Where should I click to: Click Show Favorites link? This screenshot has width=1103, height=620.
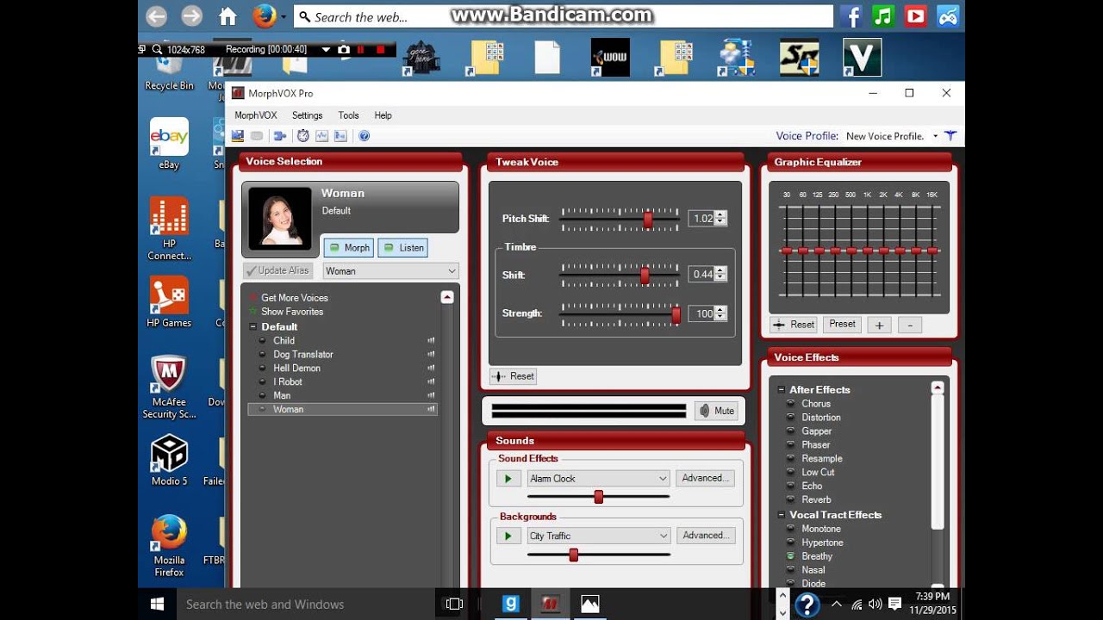pyautogui.click(x=292, y=312)
